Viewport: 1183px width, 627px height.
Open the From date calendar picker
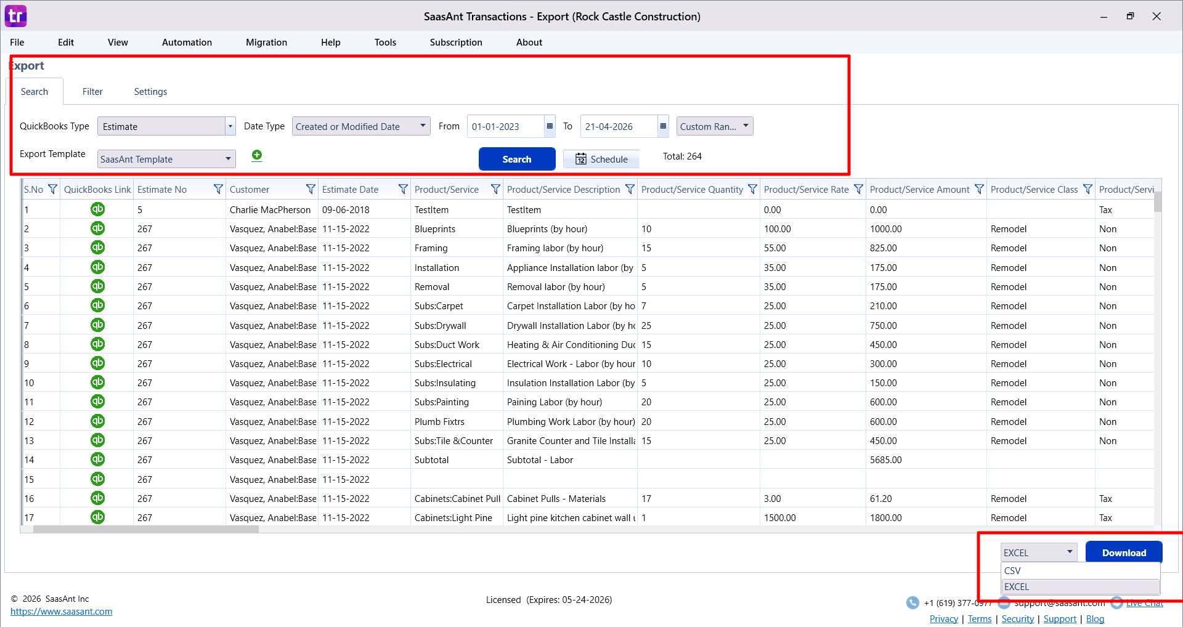pos(550,126)
